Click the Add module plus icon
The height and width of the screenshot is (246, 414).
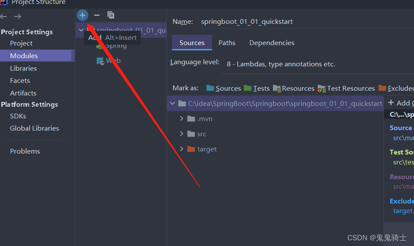pos(83,15)
